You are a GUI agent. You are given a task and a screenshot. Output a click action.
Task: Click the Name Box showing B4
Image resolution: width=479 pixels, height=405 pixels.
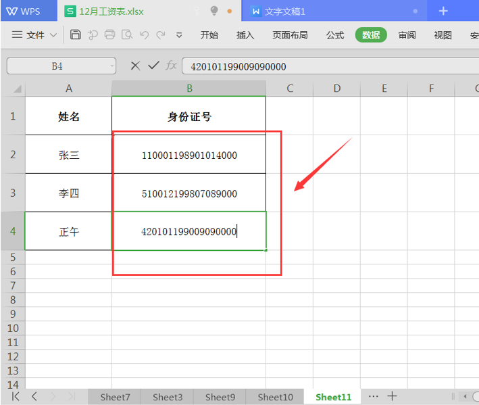(61, 66)
